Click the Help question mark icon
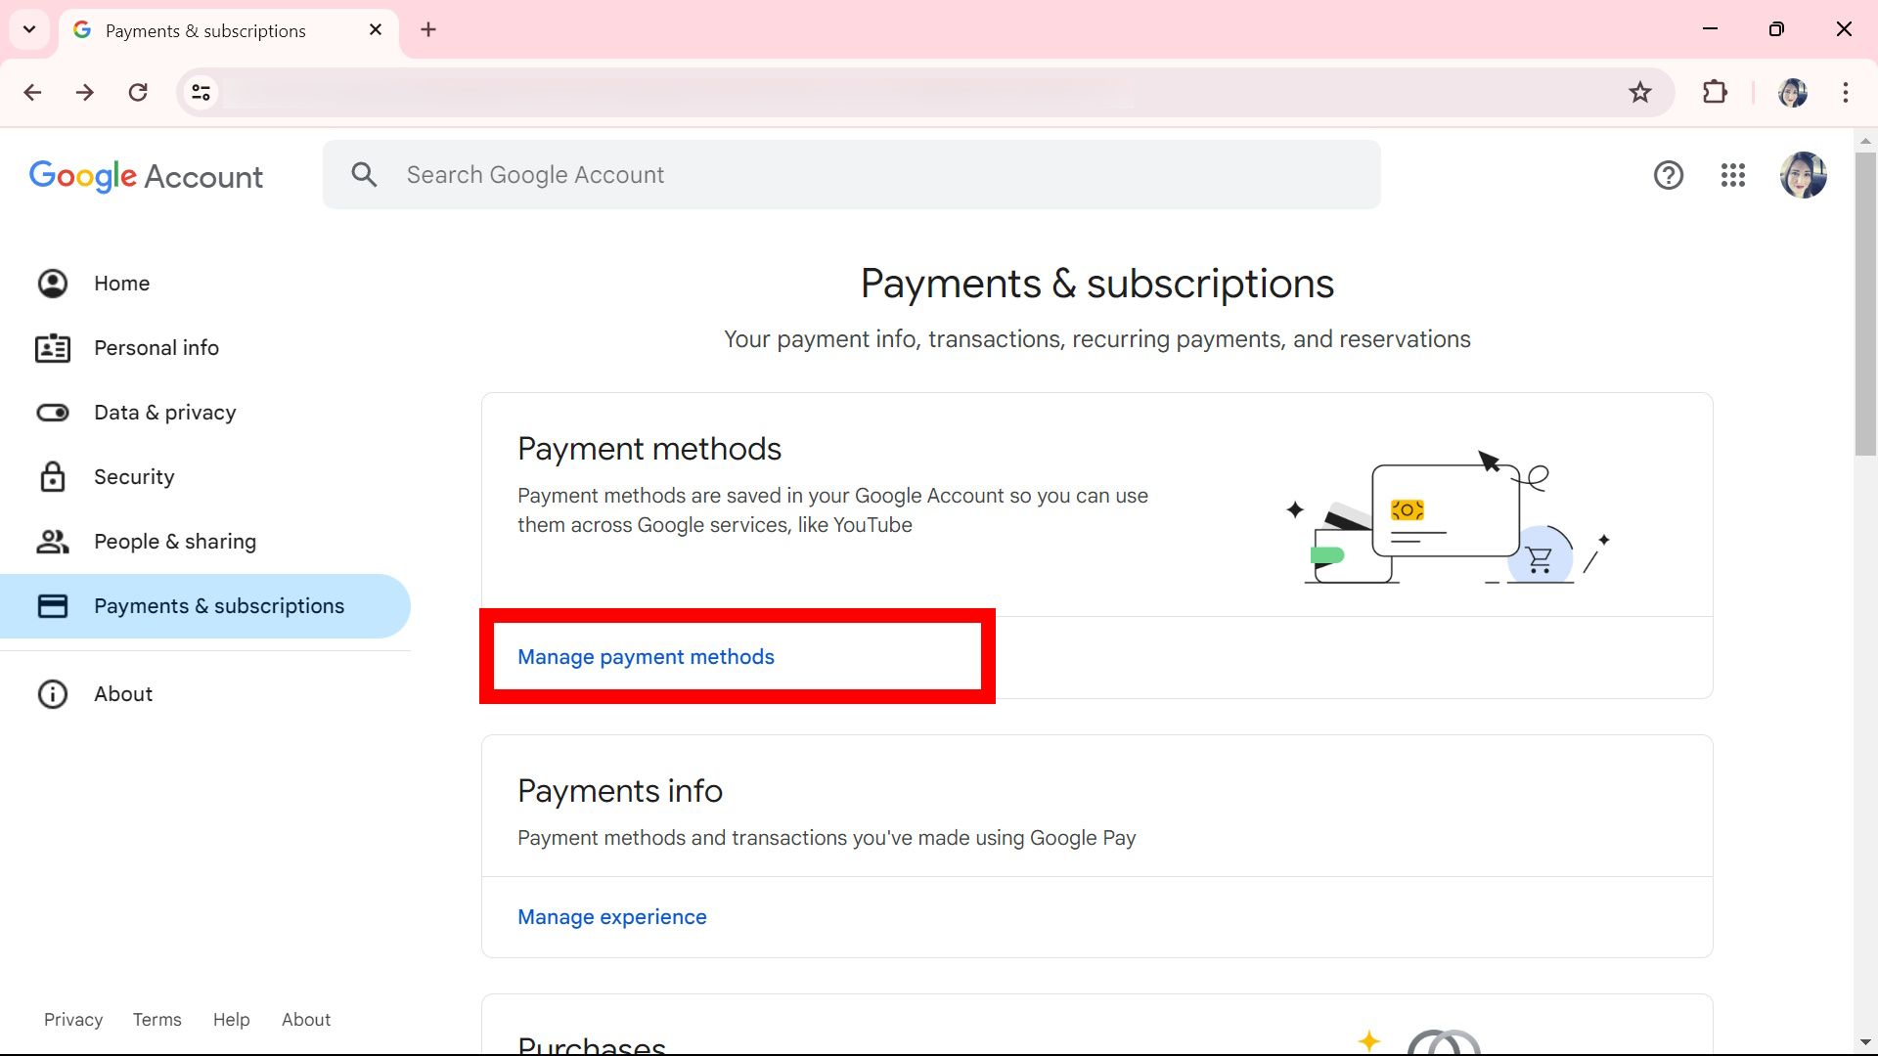The height and width of the screenshot is (1056, 1878). tap(1668, 175)
